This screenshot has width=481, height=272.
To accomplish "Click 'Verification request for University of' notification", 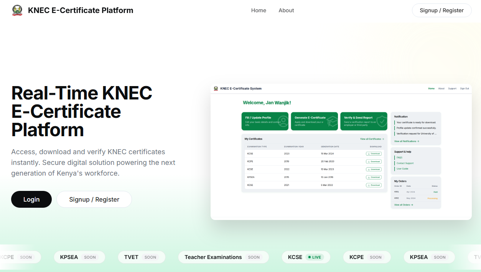I will [416, 134].
